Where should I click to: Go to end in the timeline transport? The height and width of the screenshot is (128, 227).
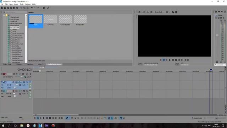56,118
